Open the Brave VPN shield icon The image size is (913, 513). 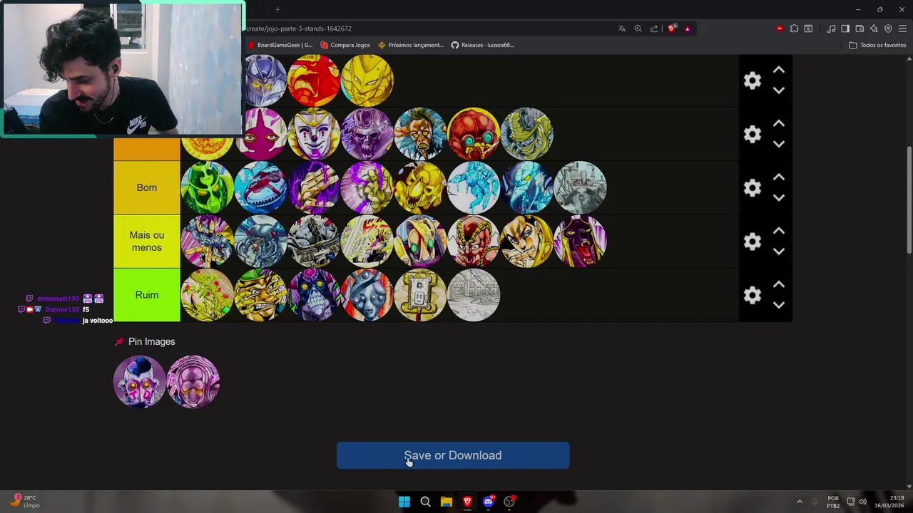888,28
